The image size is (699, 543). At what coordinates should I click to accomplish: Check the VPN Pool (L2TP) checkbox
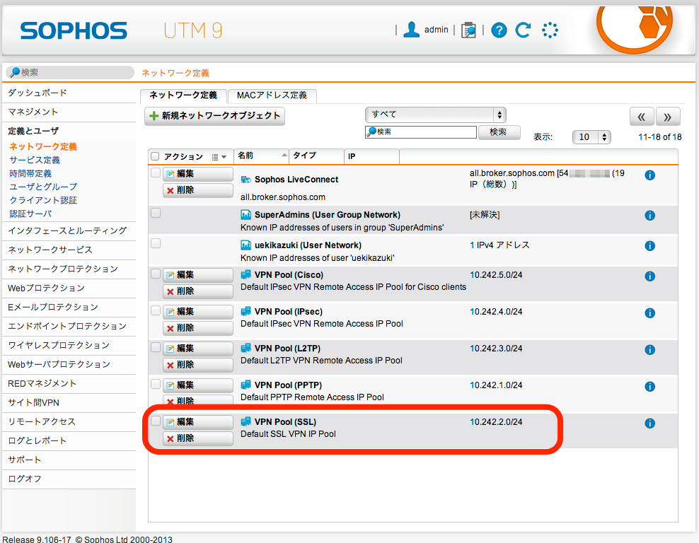(x=156, y=347)
